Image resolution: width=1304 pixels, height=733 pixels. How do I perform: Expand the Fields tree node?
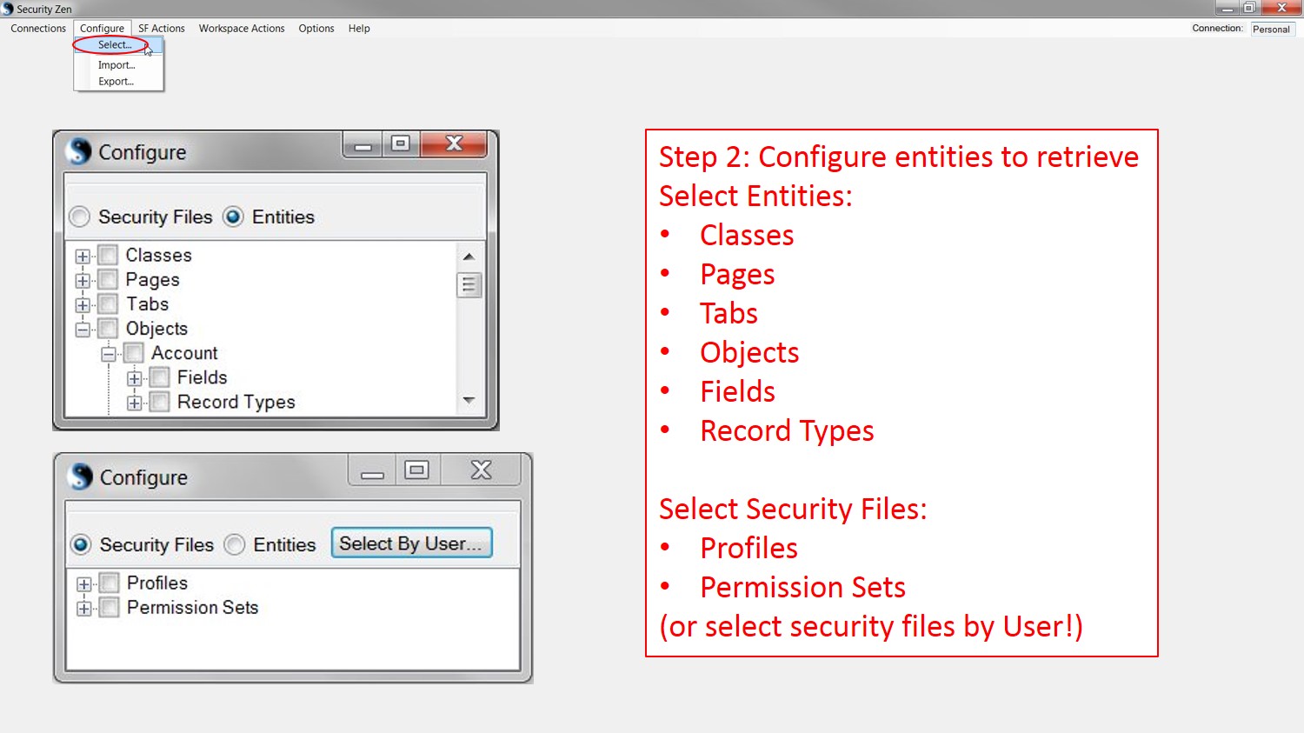coord(134,377)
